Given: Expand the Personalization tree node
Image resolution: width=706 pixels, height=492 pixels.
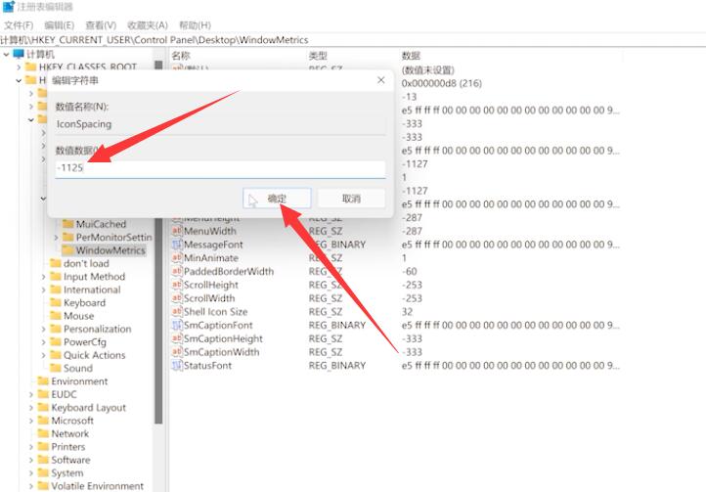Looking at the screenshot, I should [x=44, y=330].
